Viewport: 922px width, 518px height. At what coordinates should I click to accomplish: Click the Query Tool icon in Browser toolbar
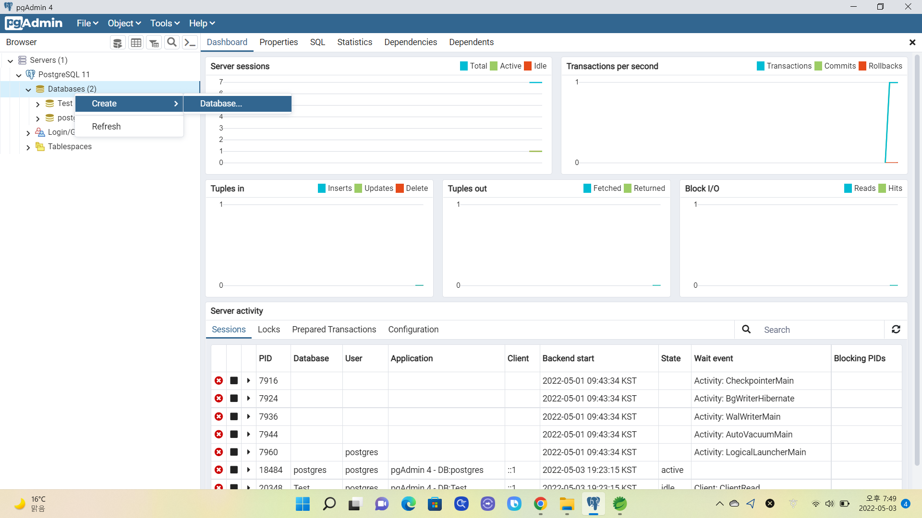click(x=117, y=43)
